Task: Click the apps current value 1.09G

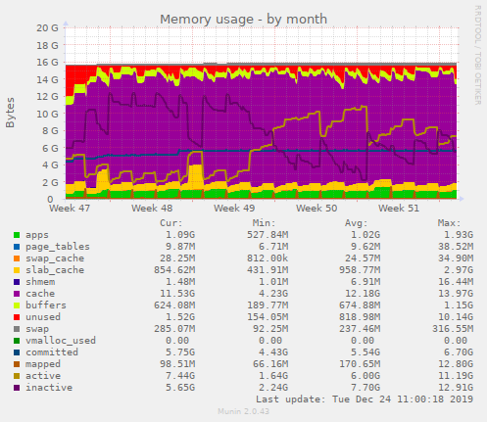Action: click(180, 235)
